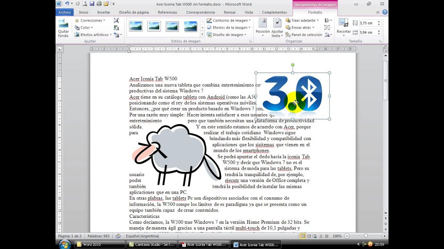This screenshot has height=249, width=444.
Task: Open the Panel de selección
Action: click(304, 35)
